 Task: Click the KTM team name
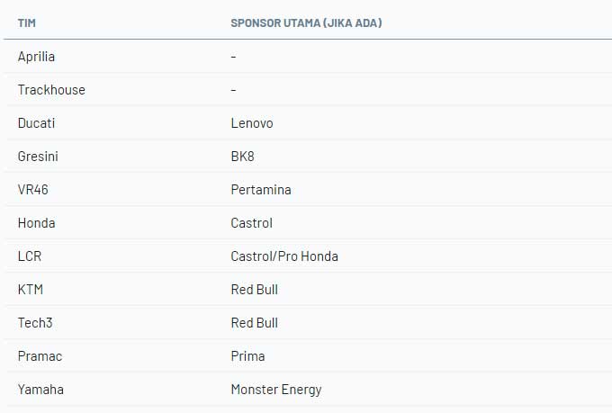[x=30, y=290]
